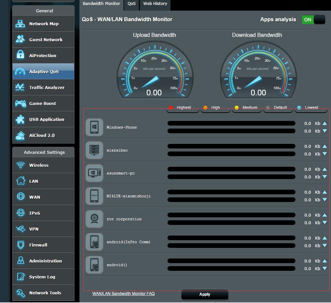Toggle the Apps analysis ON switch

pyautogui.click(x=313, y=20)
